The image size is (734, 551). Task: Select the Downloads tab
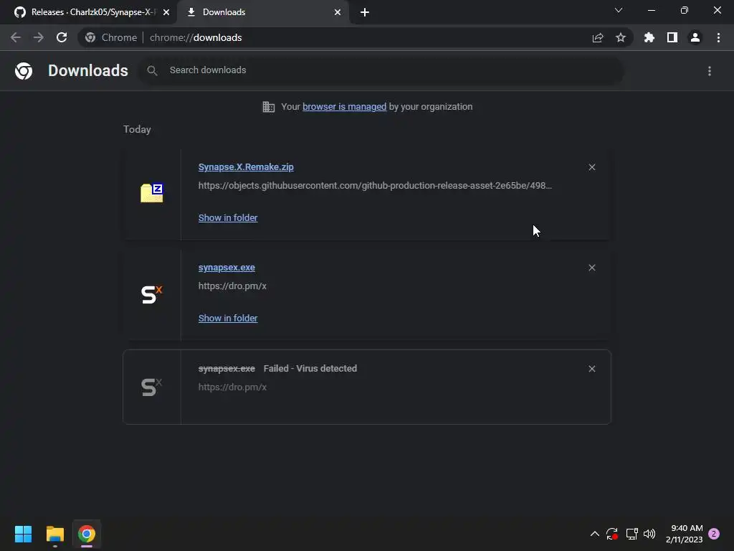tap(263, 12)
